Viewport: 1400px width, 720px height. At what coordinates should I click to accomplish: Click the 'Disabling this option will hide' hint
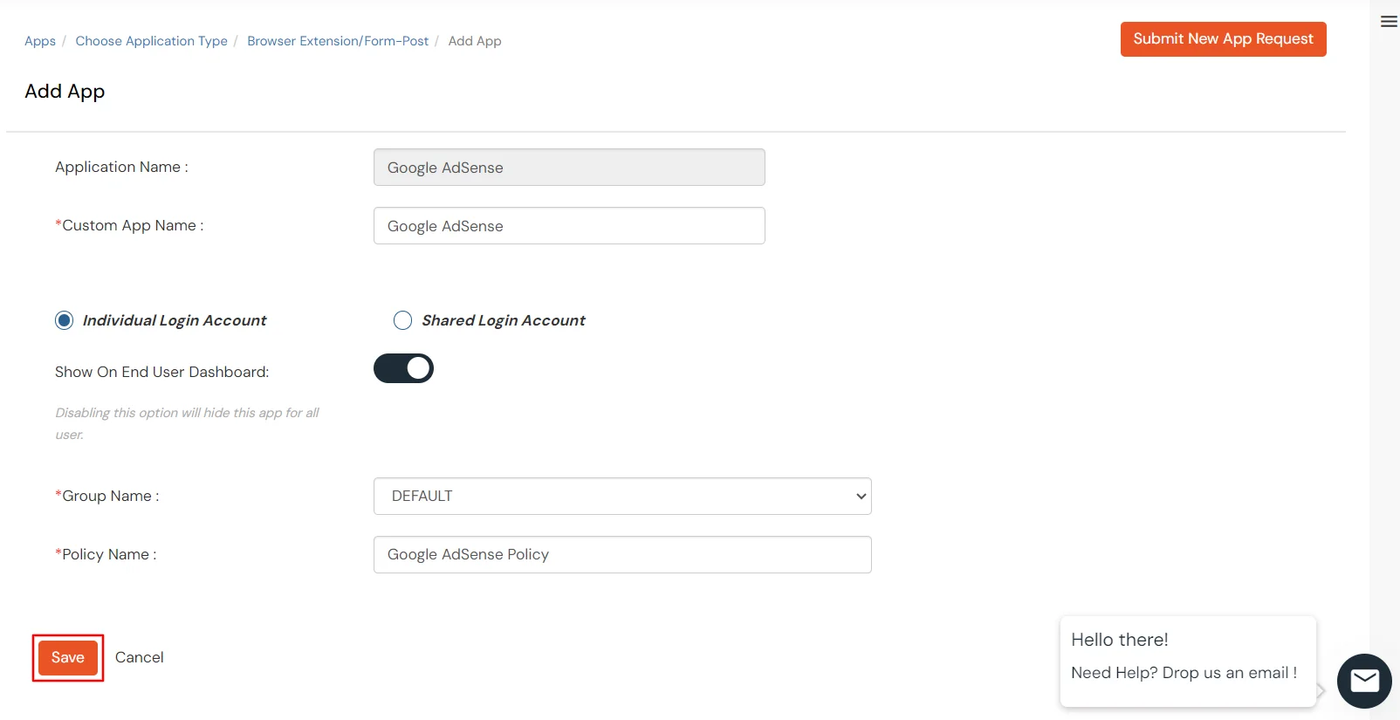187,423
